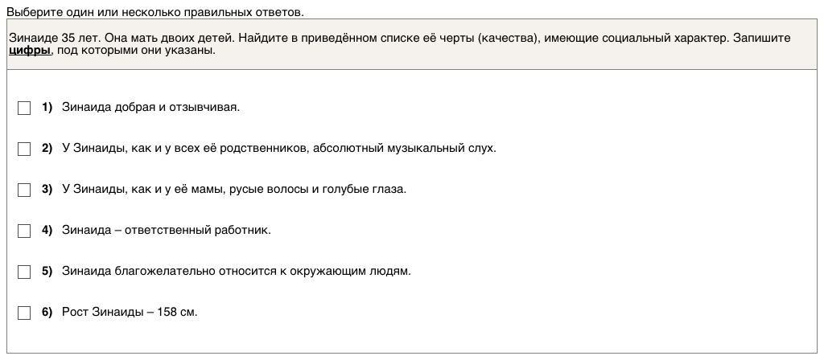Toggle the checkbox for option 5

pyautogui.click(x=24, y=272)
